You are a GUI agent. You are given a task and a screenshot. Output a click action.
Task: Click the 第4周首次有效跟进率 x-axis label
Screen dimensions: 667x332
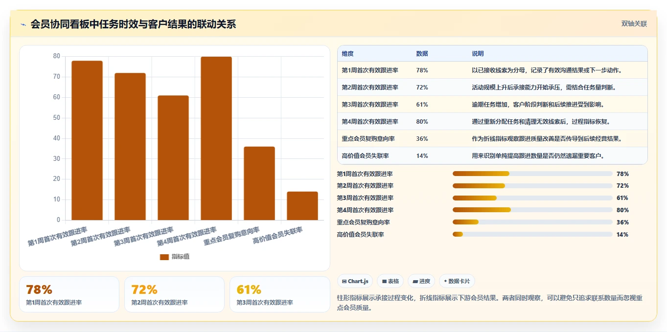coord(187,237)
